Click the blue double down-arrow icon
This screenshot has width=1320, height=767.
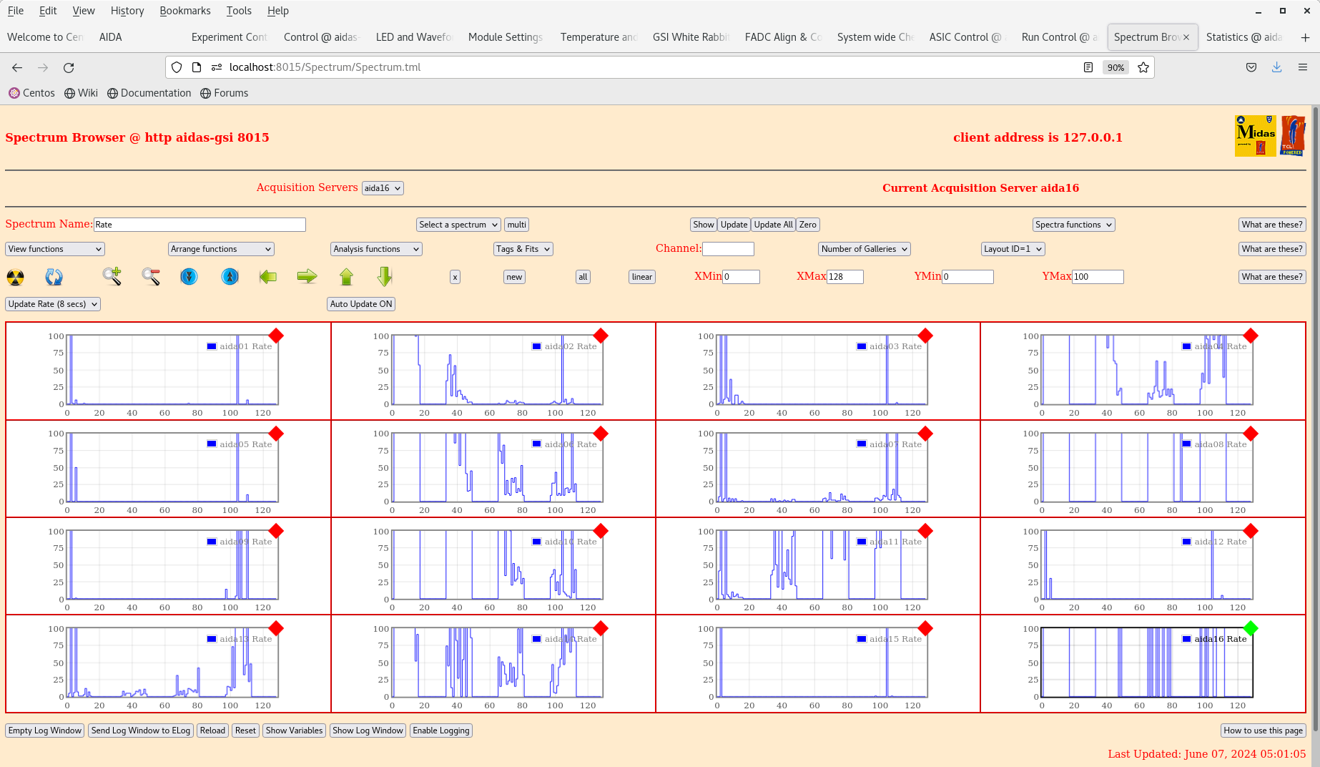189,276
